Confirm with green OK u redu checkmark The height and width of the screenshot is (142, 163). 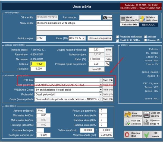[x=151, y=134]
